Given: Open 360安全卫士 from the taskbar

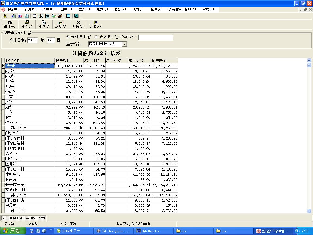Looking at the screenshot, I should tap(73, 231).
